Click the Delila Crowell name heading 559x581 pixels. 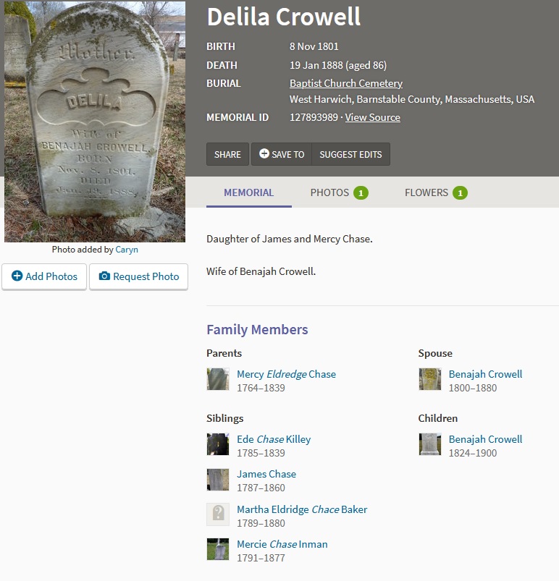point(283,17)
